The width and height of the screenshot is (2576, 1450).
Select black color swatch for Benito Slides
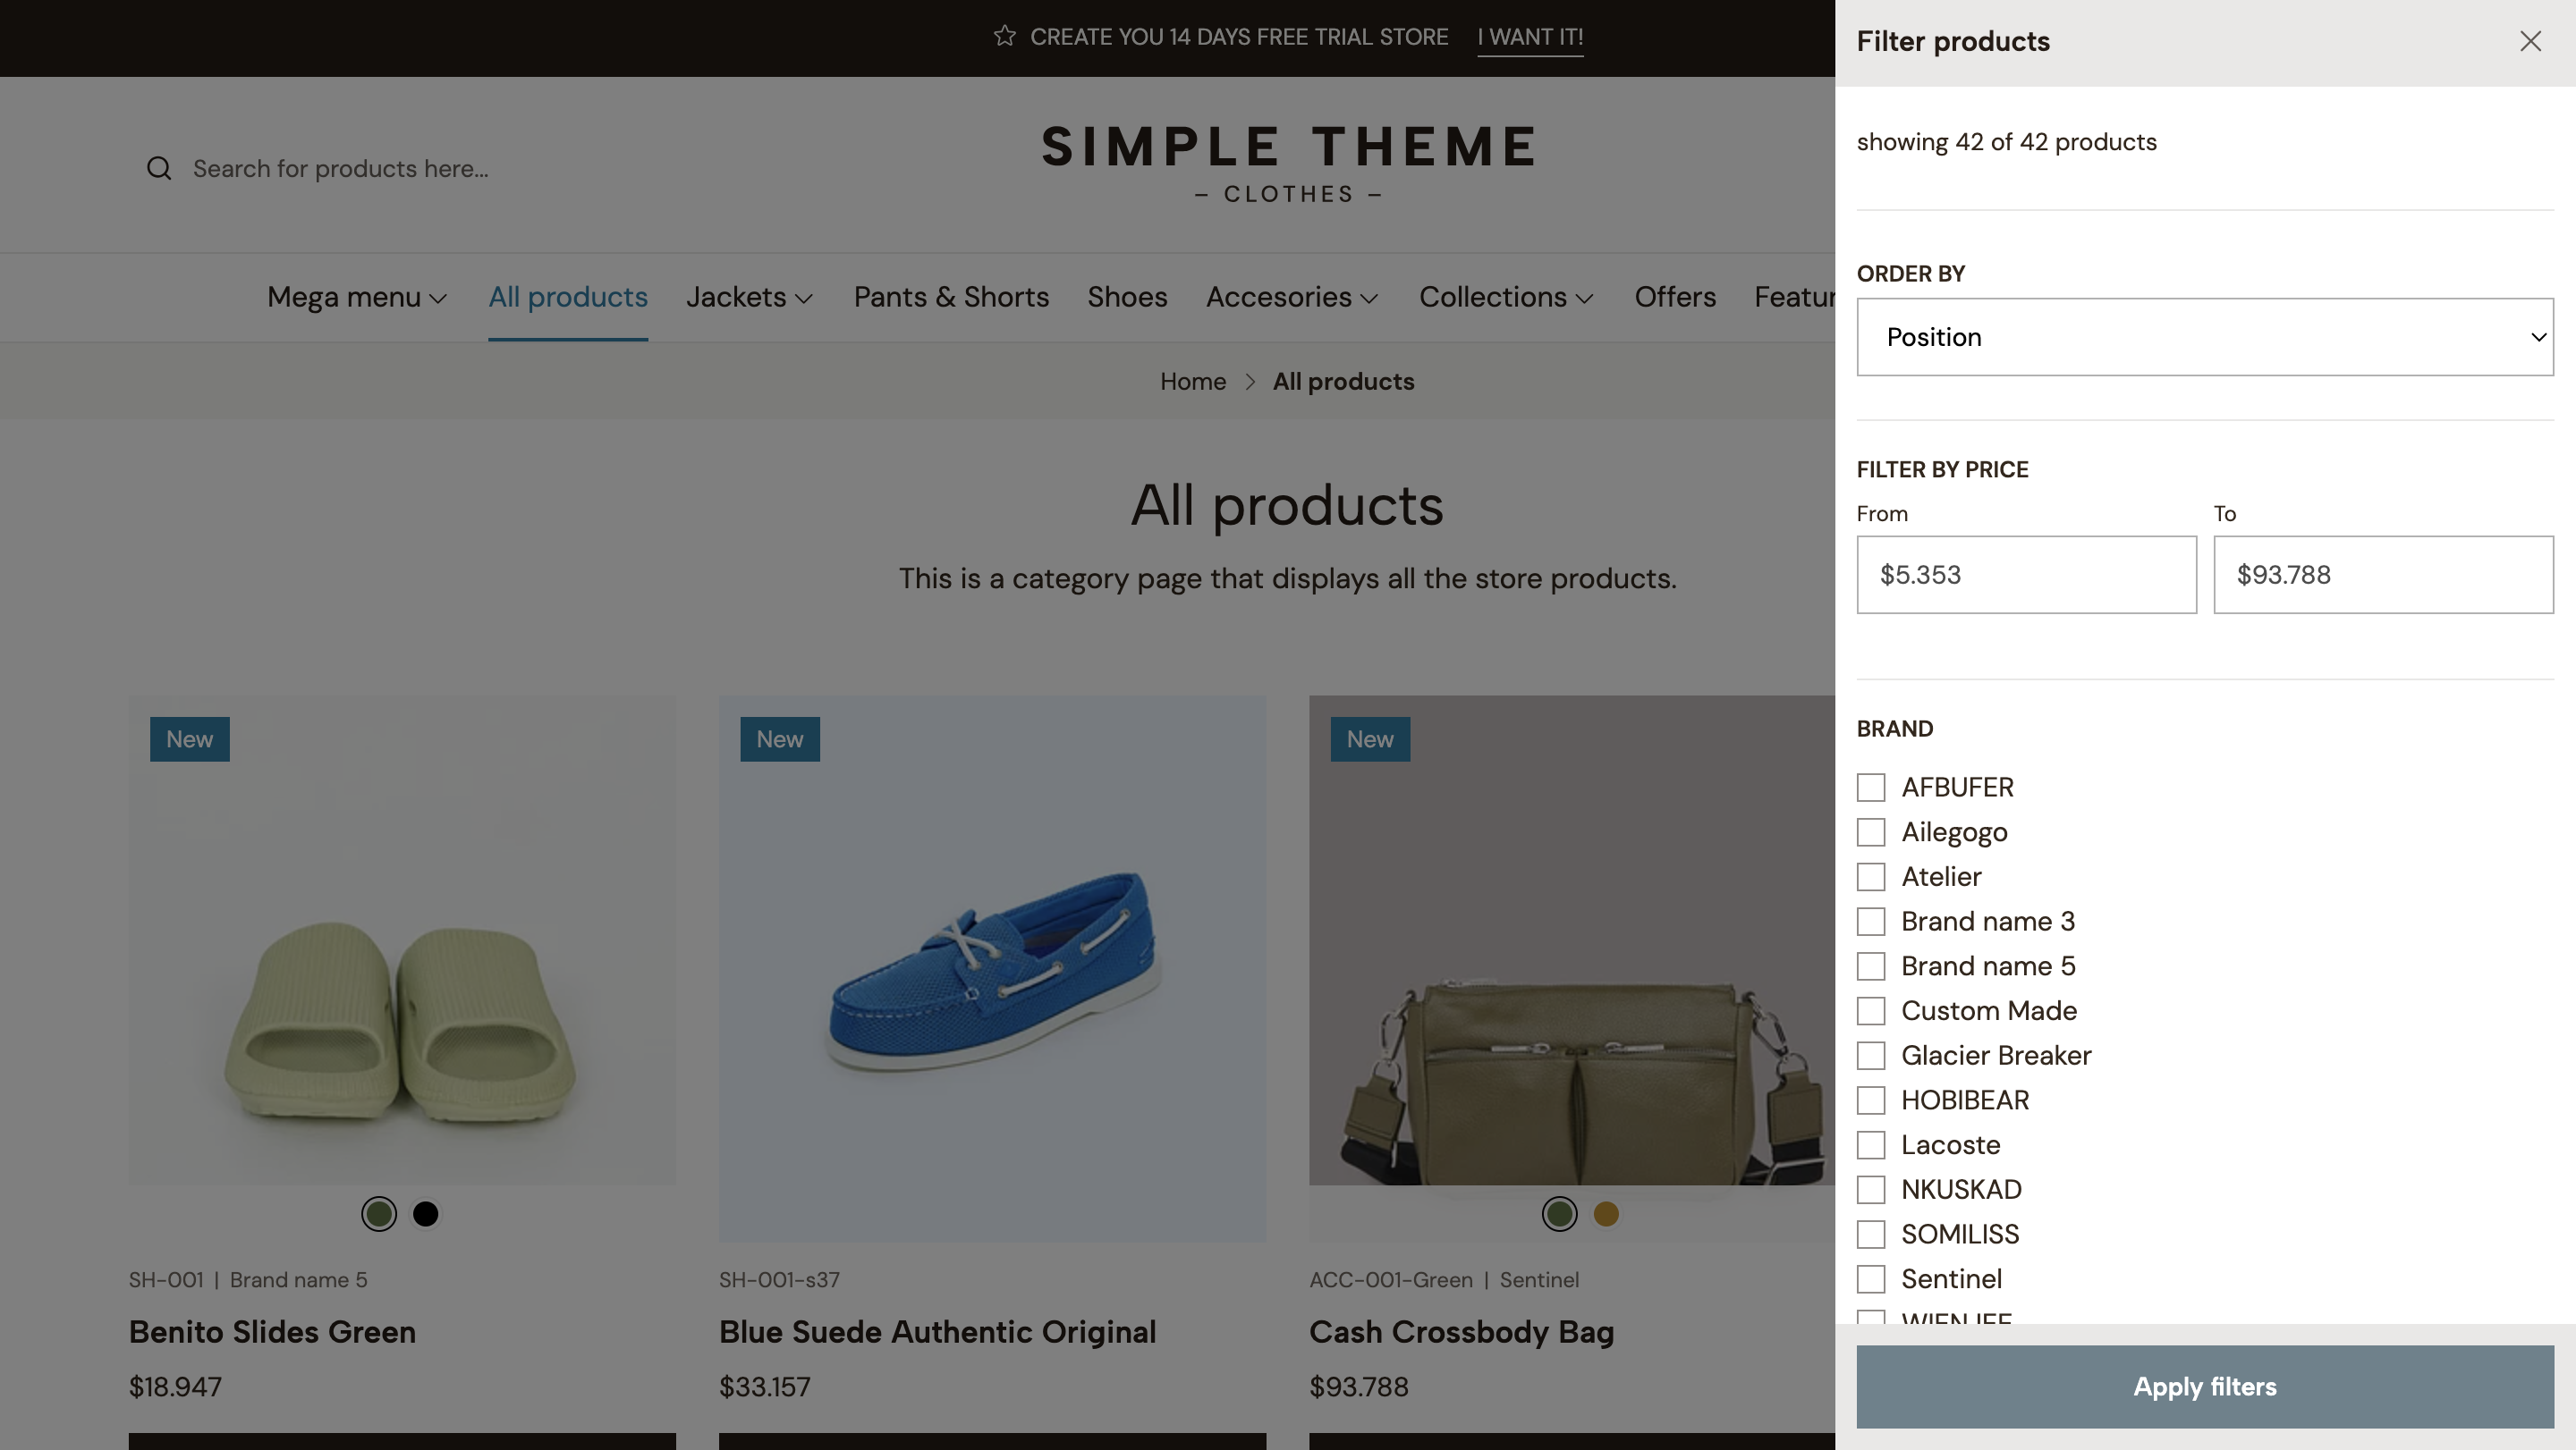tap(425, 1214)
